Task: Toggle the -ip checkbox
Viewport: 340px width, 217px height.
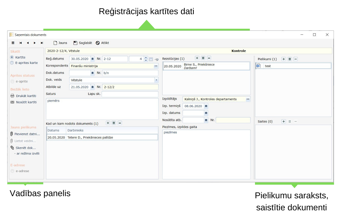Action: [x=151, y=59]
